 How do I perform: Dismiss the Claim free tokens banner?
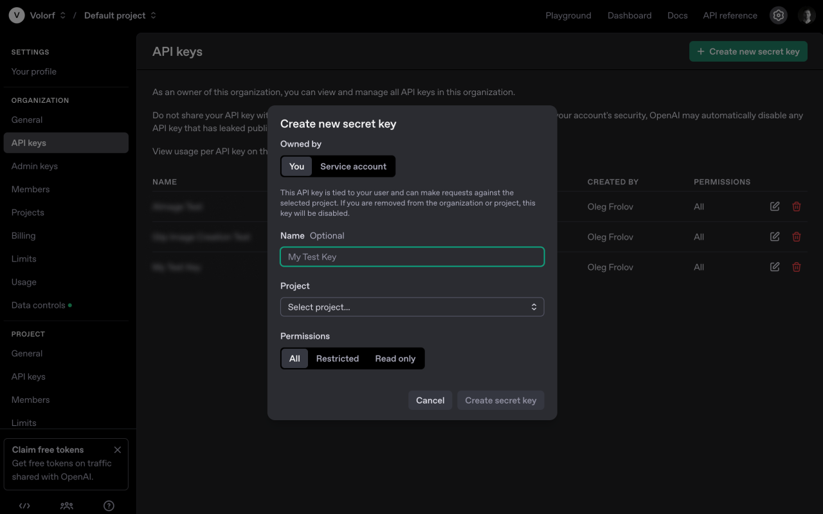click(x=117, y=450)
